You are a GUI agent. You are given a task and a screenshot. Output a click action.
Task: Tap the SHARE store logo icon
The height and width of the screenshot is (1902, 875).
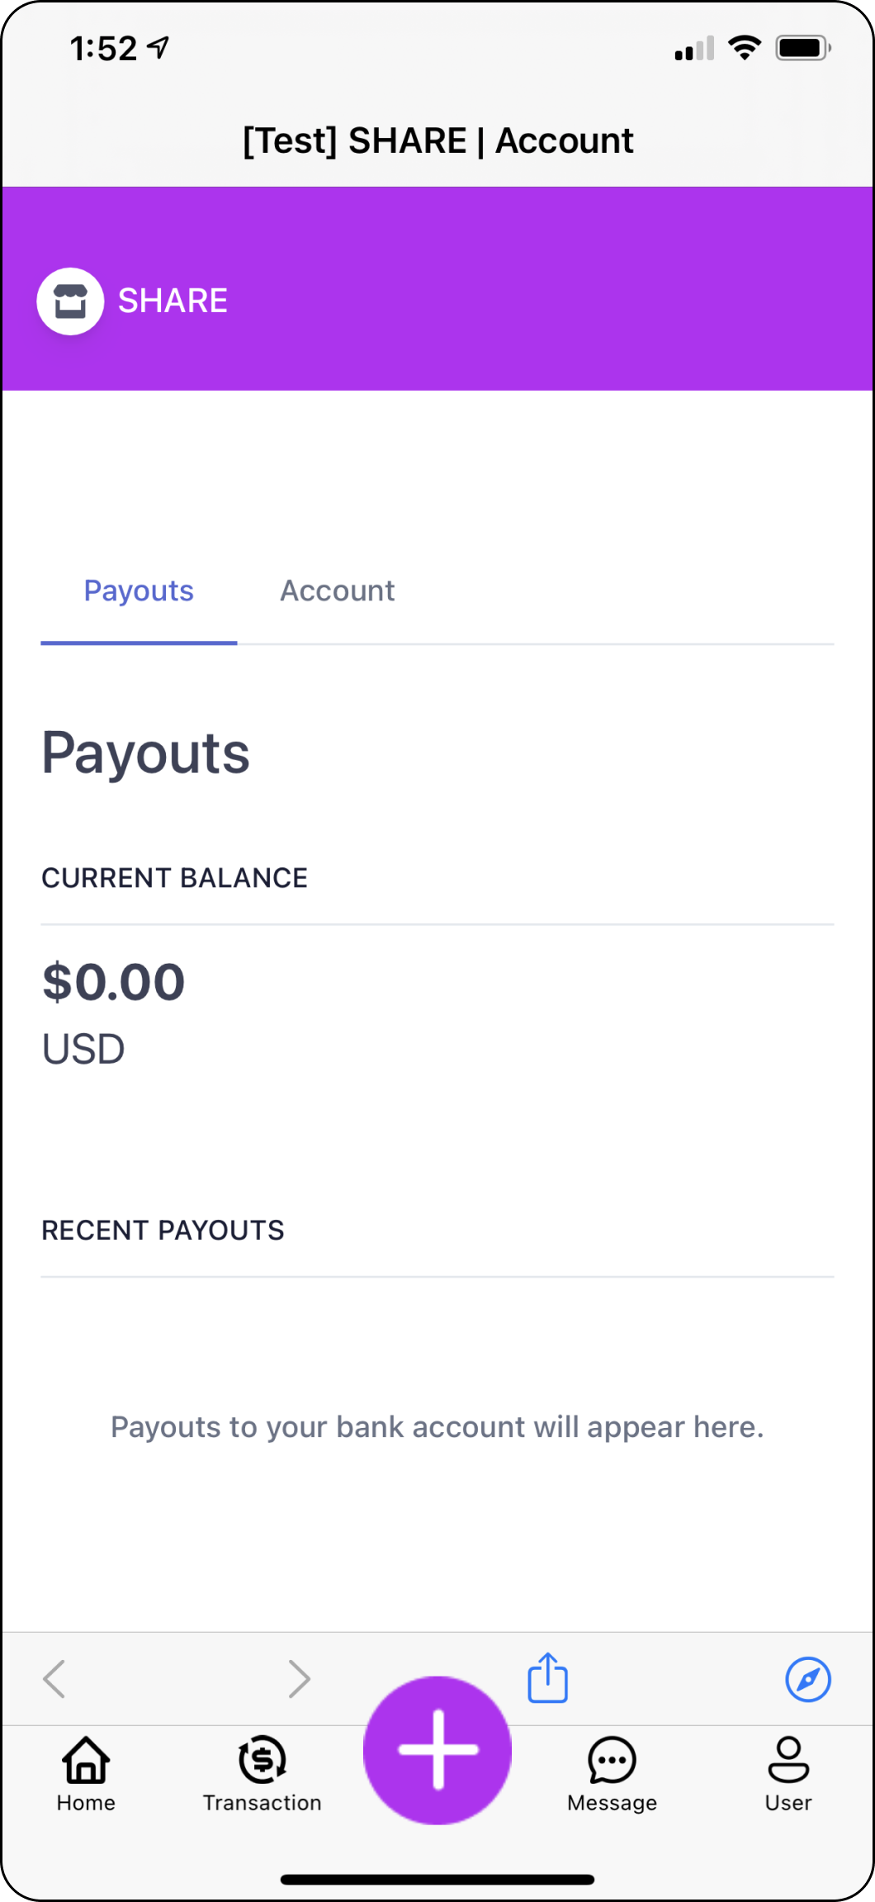(x=70, y=301)
